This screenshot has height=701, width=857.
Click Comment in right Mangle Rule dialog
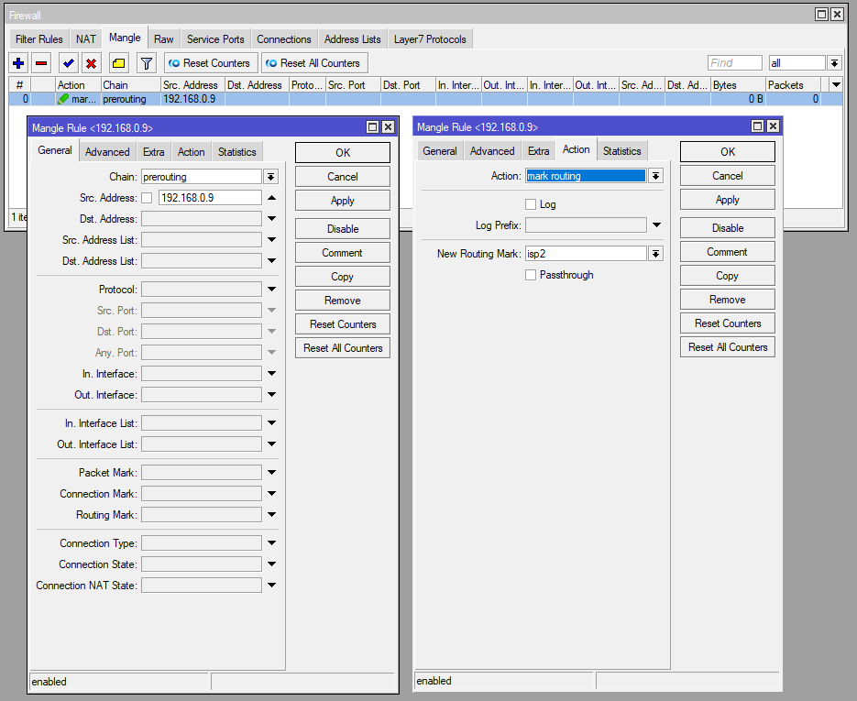(728, 252)
